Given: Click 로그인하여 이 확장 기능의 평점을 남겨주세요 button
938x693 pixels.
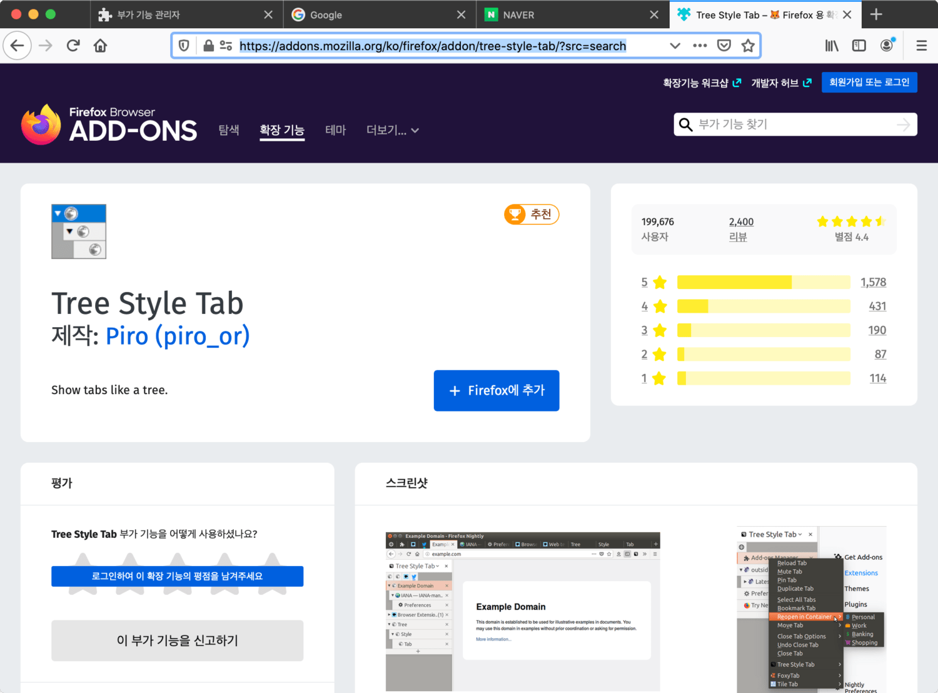Looking at the screenshot, I should click(178, 576).
